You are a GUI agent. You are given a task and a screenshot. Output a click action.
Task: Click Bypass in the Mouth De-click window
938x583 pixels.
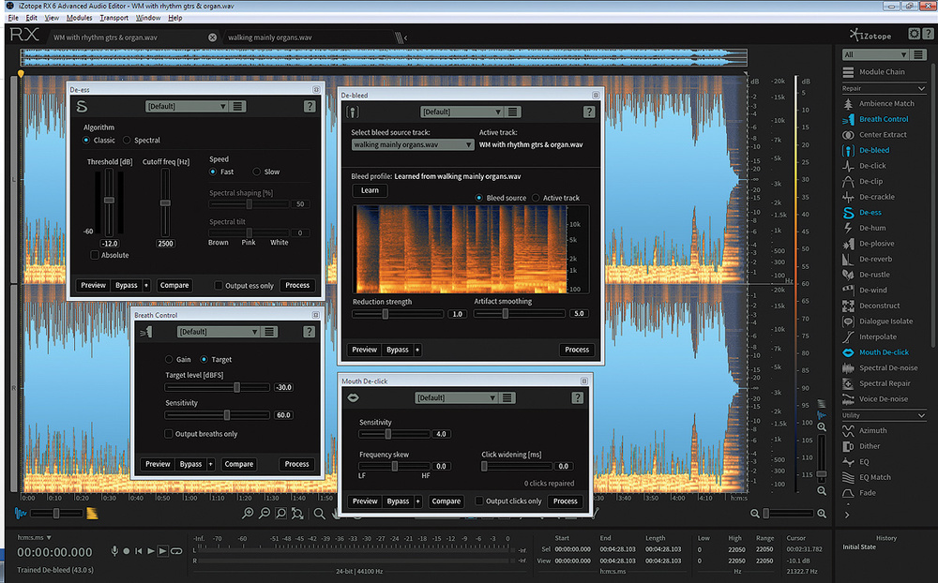(x=398, y=501)
